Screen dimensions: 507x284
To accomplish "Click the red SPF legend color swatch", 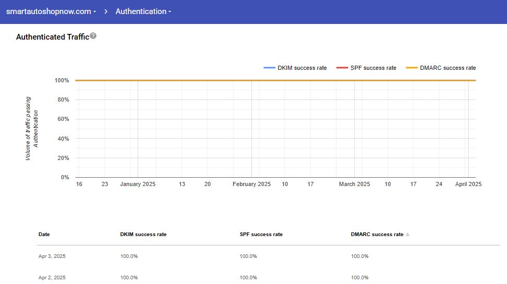I will pos(342,68).
